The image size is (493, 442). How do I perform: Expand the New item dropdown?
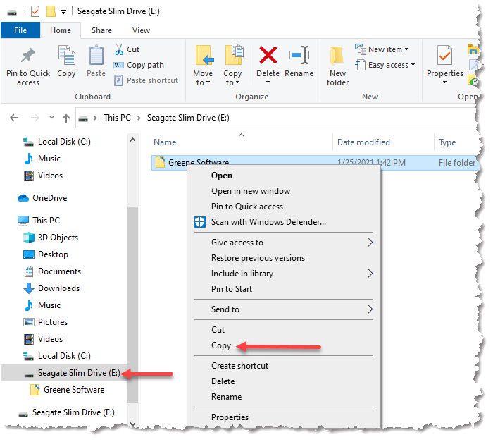384,49
